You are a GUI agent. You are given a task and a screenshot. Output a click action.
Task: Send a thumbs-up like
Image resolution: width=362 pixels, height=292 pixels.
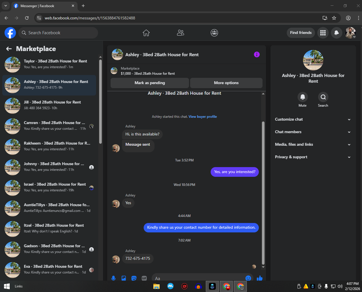point(259,278)
